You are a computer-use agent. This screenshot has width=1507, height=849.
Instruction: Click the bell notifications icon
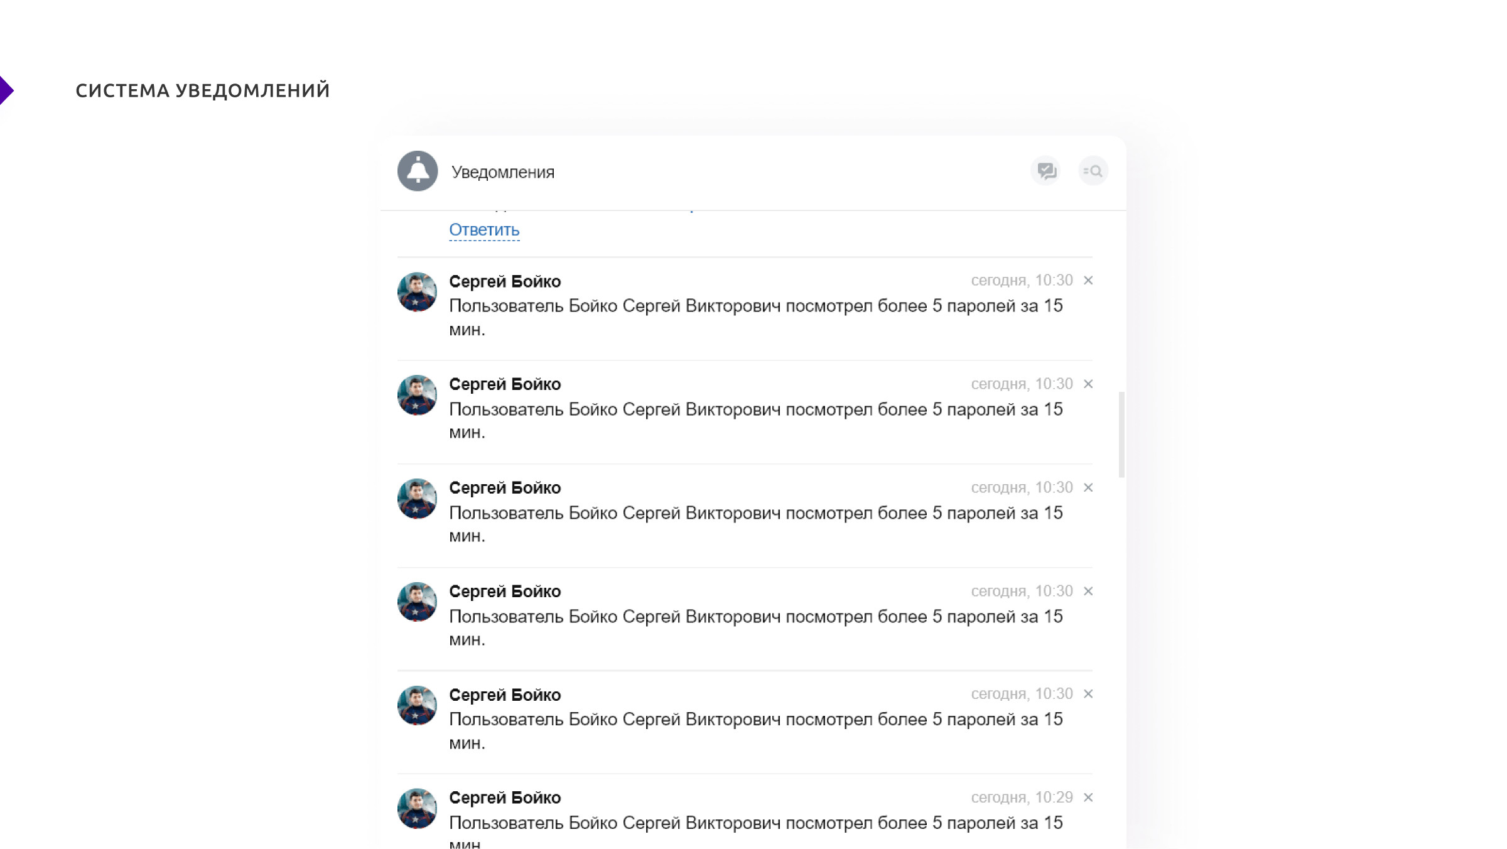pos(418,171)
